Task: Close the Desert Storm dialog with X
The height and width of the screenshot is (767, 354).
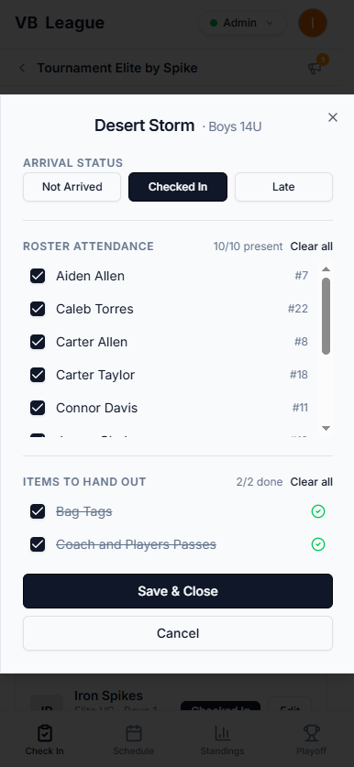Action: click(x=333, y=117)
